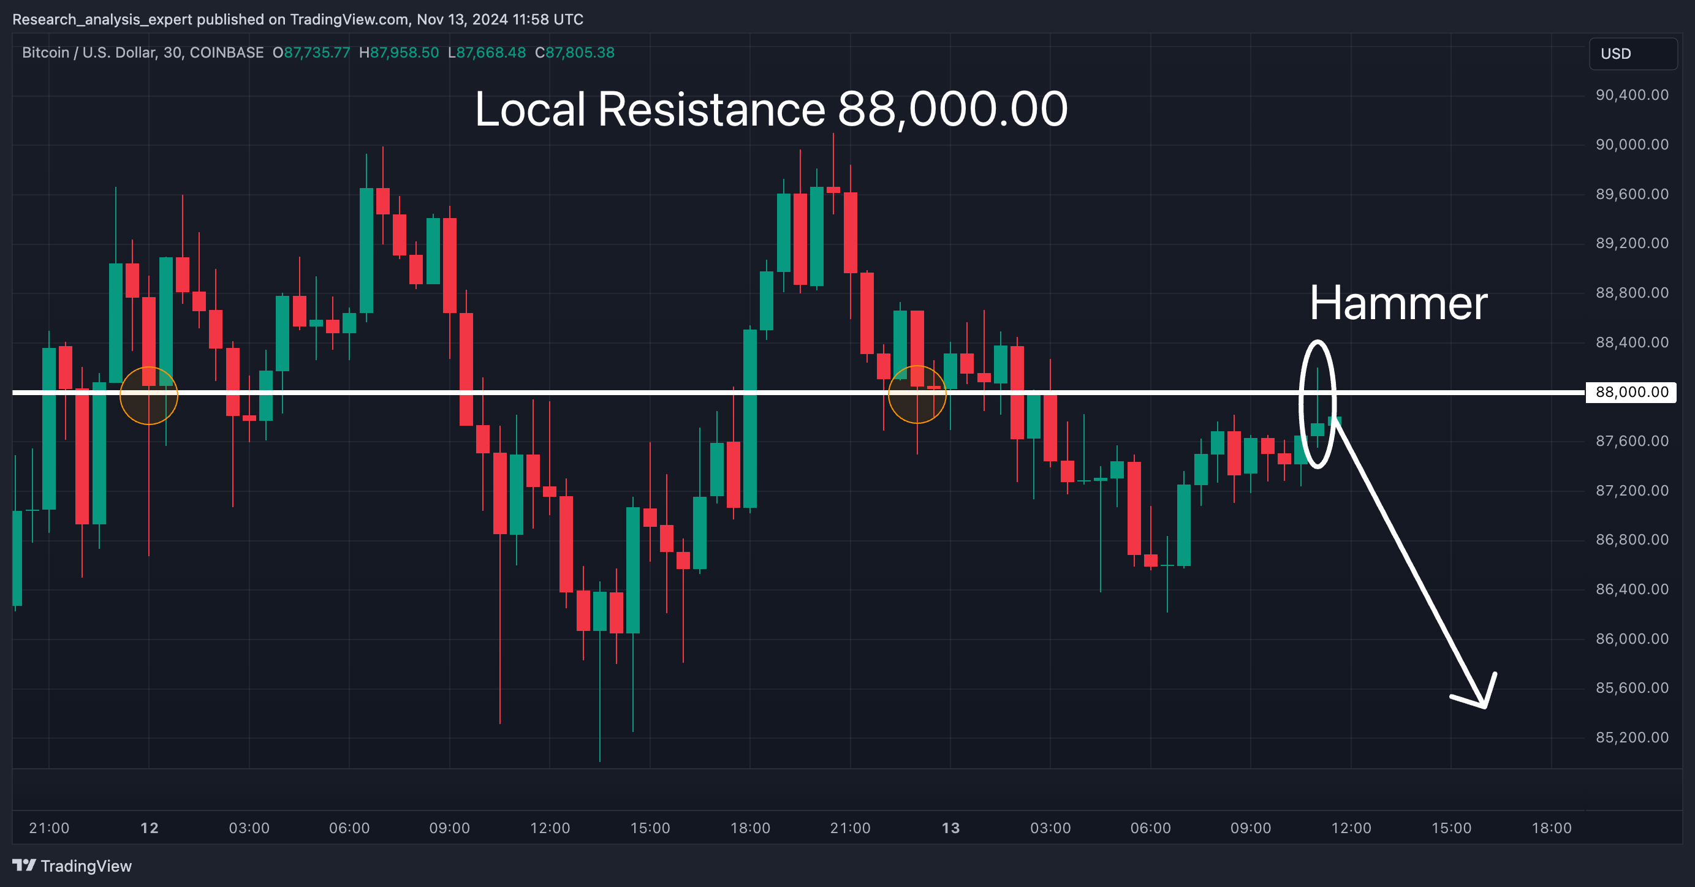Click the 12:00 time axis label on Nov 13
Viewport: 1695px width, 887px height.
click(1351, 828)
